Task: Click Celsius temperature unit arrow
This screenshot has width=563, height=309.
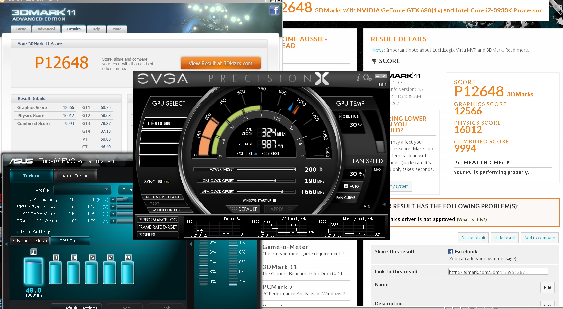Action: coord(340,116)
